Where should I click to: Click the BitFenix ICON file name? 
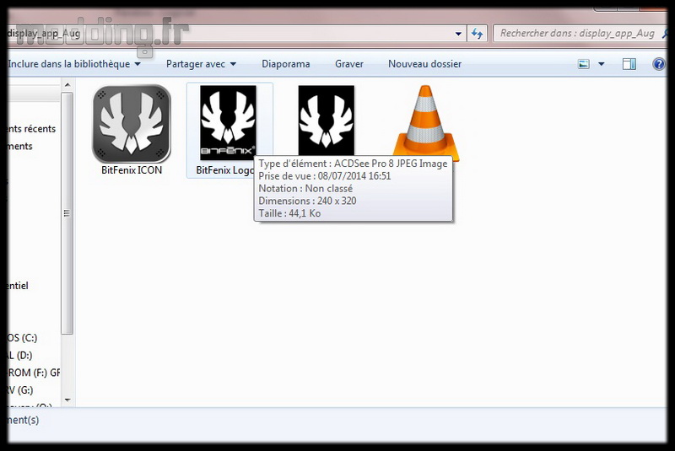coord(132,170)
